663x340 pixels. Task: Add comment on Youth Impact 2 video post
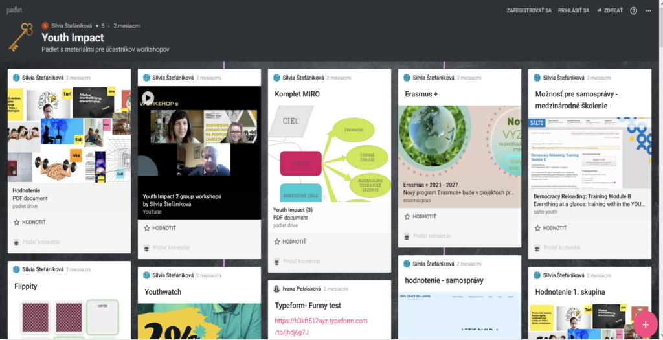170,247
